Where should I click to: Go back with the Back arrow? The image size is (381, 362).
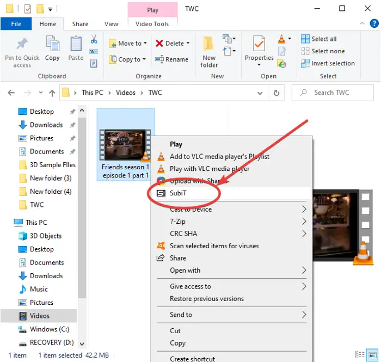(x=11, y=93)
